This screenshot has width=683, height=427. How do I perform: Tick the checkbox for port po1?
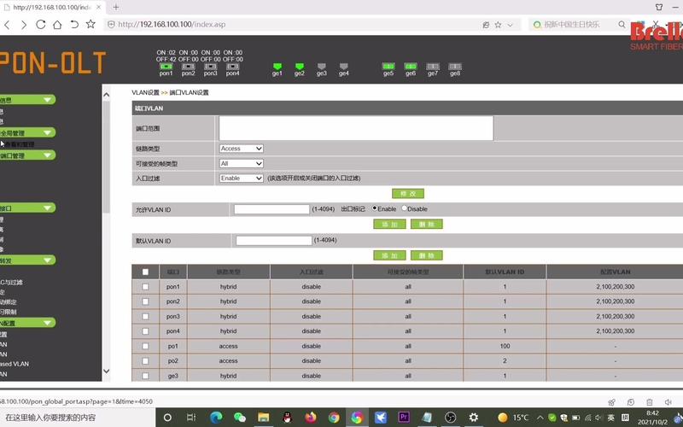click(x=145, y=346)
